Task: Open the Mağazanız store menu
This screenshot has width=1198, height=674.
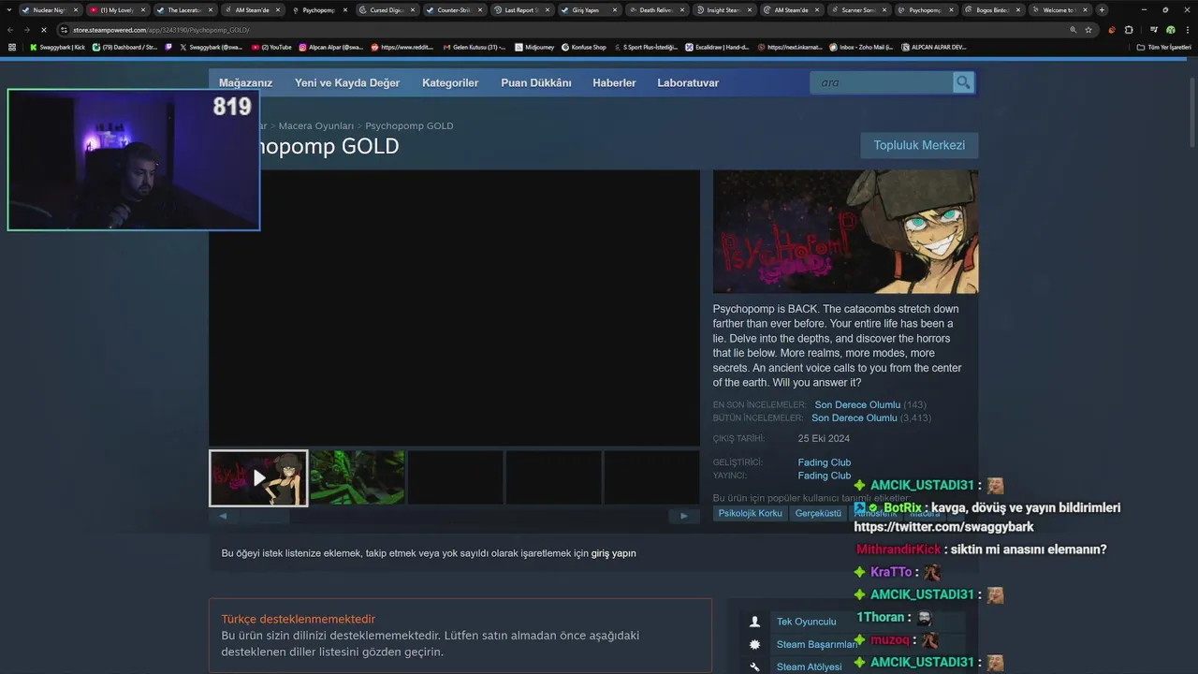Action: click(245, 82)
